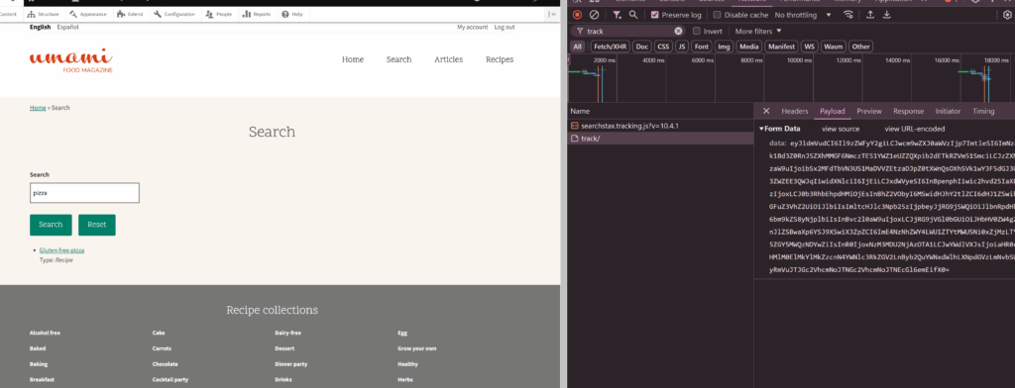
Task: Switch to the Headers tab
Action: tap(794, 111)
